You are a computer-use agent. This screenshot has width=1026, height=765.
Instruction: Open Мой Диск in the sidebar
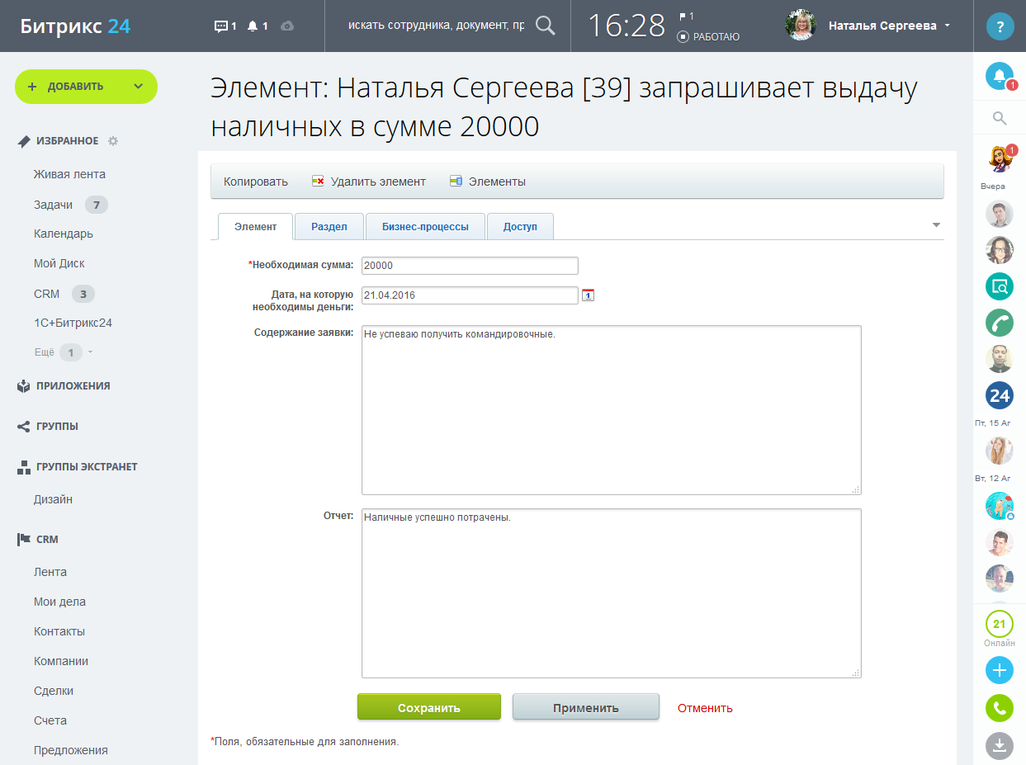(59, 263)
